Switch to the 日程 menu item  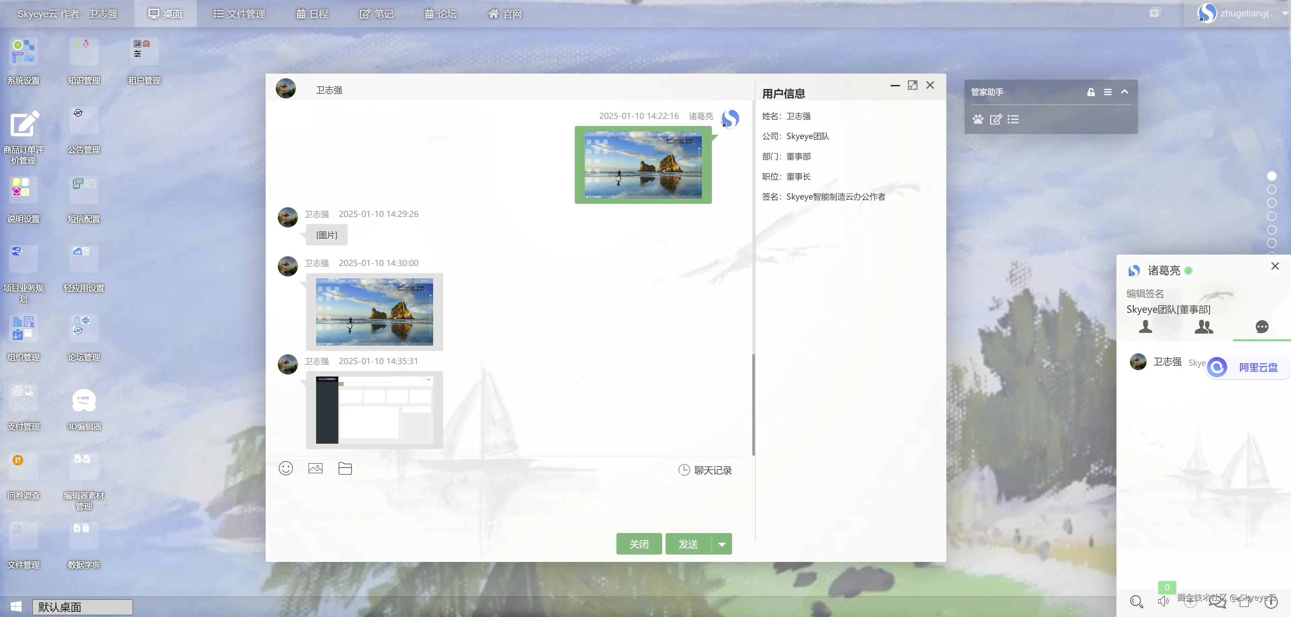click(x=312, y=14)
